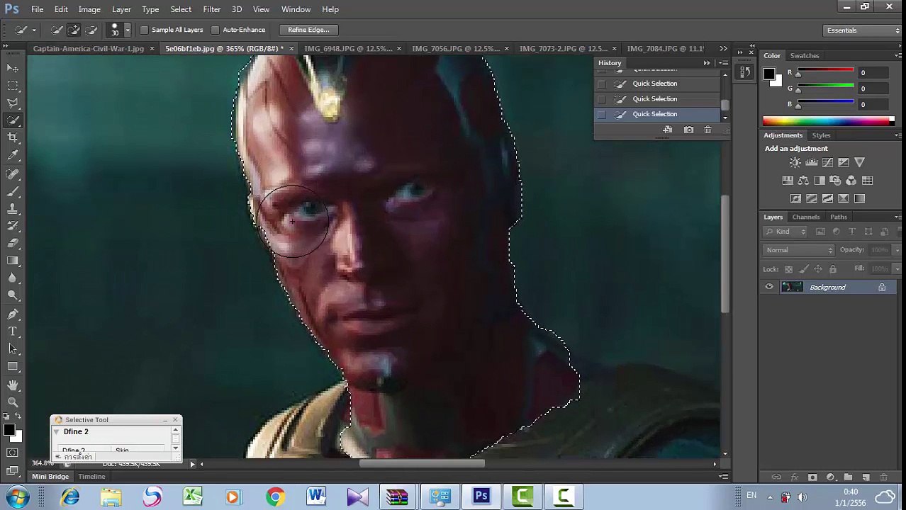
Task: Open the Image menu
Action: [x=89, y=9]
